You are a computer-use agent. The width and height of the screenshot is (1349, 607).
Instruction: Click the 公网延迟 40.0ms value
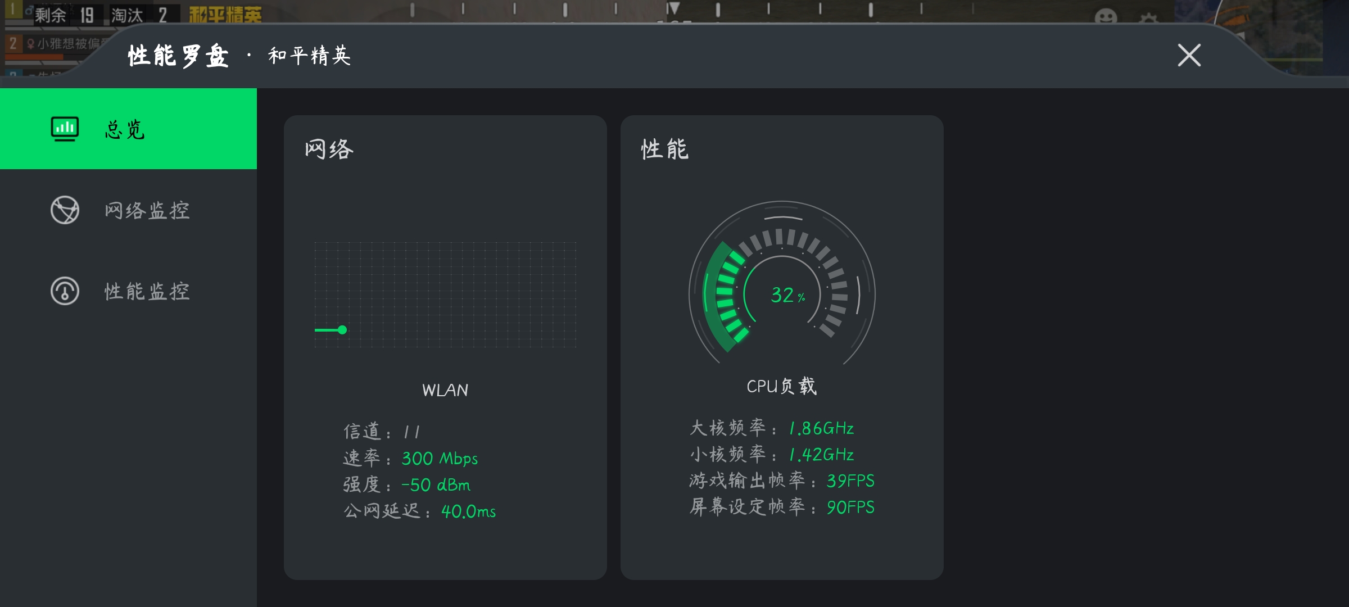coord(468,511)
